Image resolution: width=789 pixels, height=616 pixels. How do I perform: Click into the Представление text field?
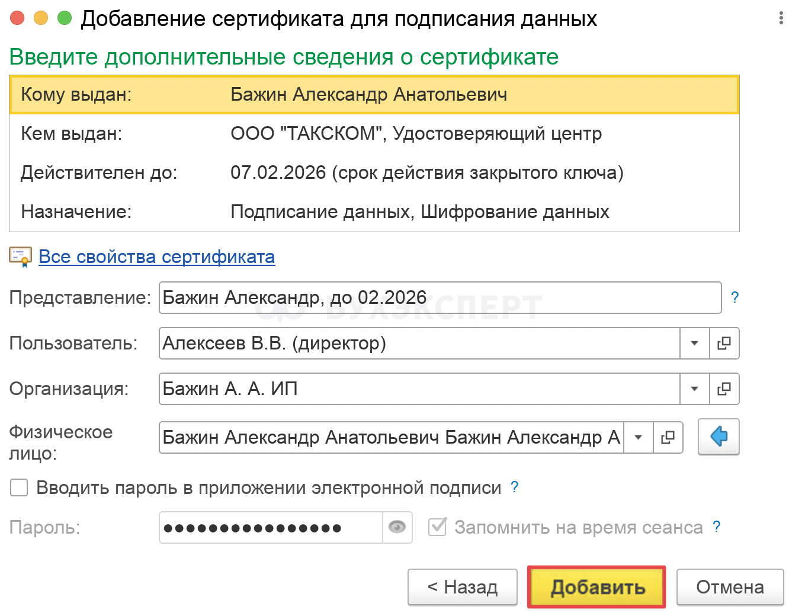click(440, 297)
